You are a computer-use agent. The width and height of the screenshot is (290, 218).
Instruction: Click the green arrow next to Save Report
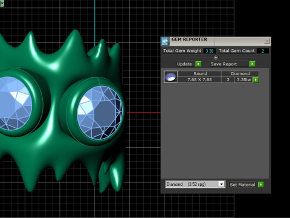pyautogui.click(x=252, y=64)
